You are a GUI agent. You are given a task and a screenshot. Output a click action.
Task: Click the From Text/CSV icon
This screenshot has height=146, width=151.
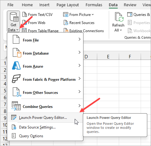click(x=25, y=14)
